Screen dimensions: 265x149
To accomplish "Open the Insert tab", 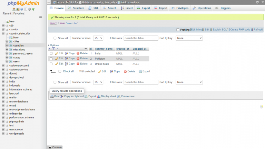I will tap(127, 8).
